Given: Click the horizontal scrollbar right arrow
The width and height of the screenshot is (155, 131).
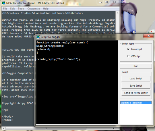Looking at the screenshot, I should (x=114, y=128).
